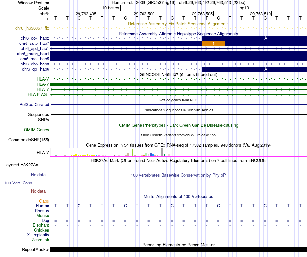Click the 10 bases scale bar
307x257 pixels.
[179, 8]
